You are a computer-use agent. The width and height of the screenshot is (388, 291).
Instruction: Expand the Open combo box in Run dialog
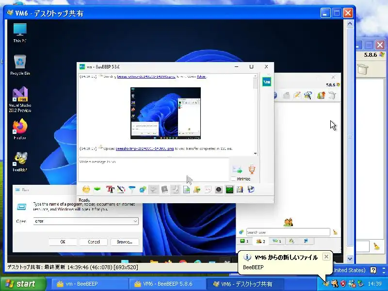click(135, 221)
